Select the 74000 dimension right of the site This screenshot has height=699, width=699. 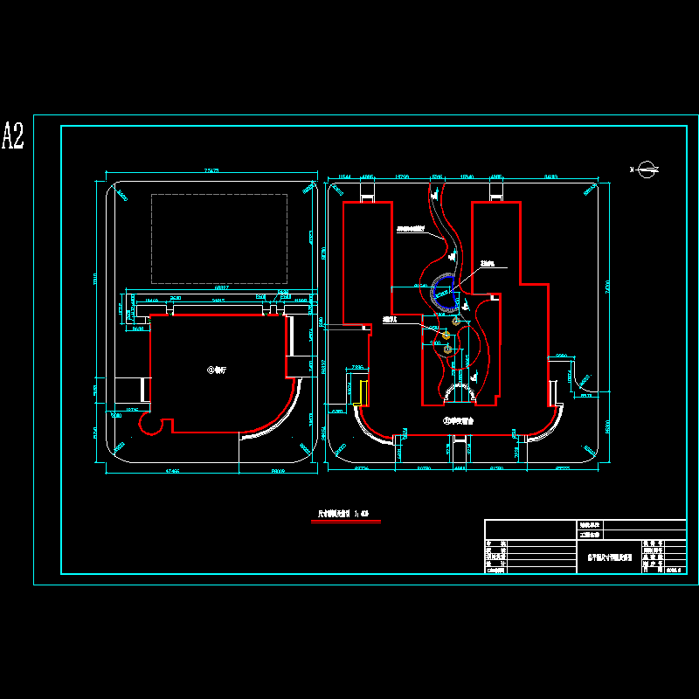point(605,286)
